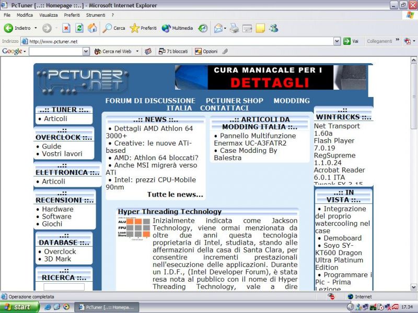Open the Preferiti favorites star

143,28
